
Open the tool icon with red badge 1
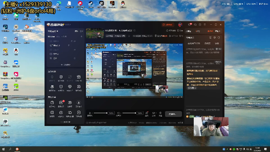click(x=61, y=103)
